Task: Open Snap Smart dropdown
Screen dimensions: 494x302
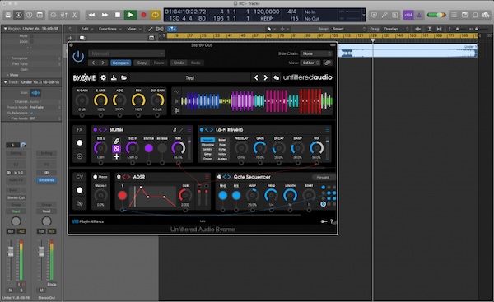Action: (x=348, y=29)
